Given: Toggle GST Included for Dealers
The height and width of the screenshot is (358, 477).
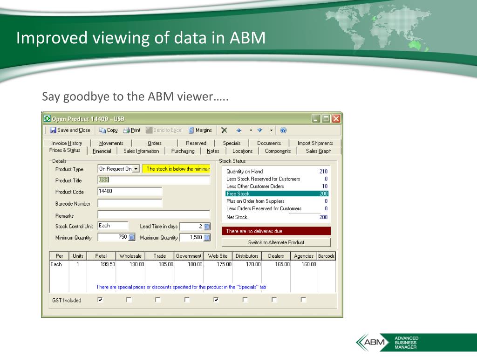Looking at the screenshot, I should pyautogui.click(x=274, y=300).
